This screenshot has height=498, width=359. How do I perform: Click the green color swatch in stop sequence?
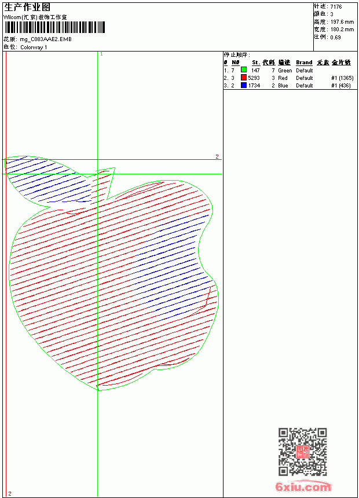coord(244,69)
